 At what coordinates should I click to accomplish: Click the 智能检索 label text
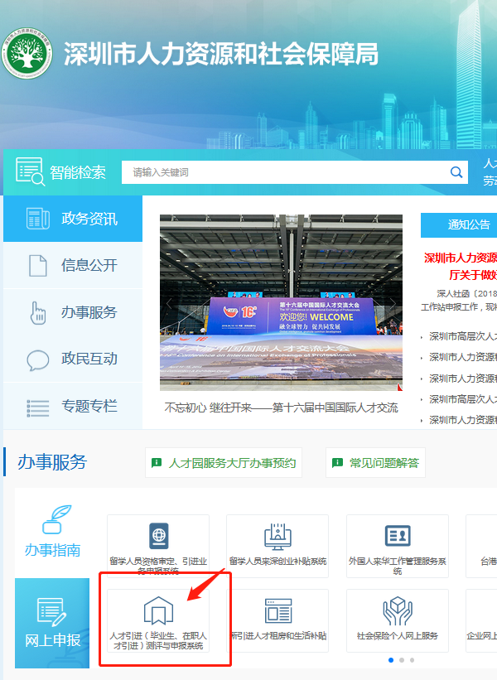click(x=78, y=172)
